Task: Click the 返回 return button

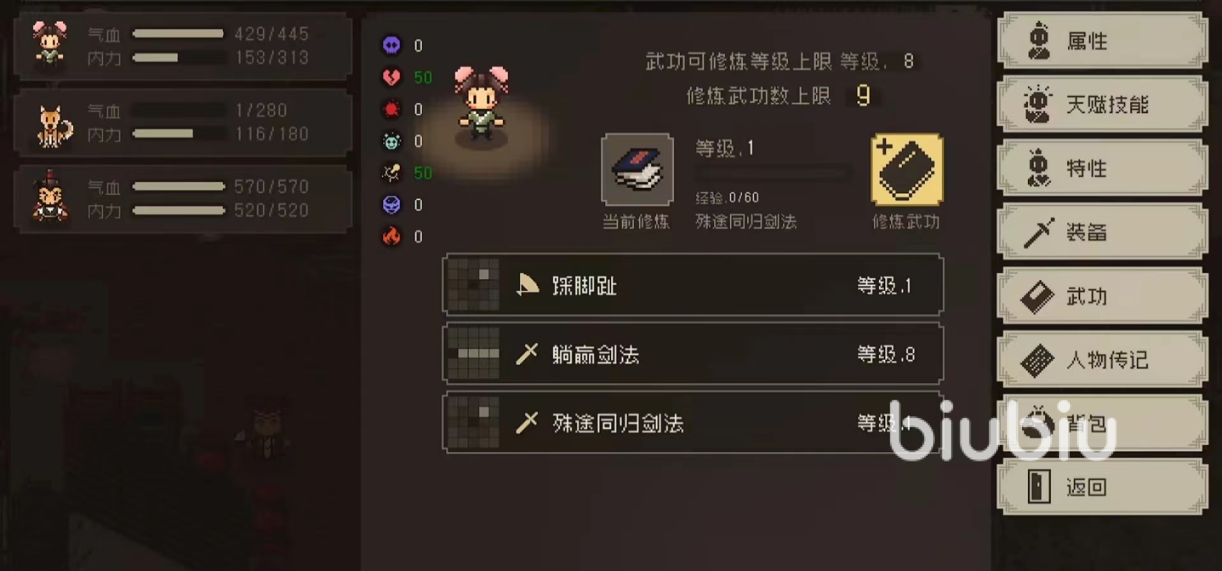Action: click(1102, 487)
